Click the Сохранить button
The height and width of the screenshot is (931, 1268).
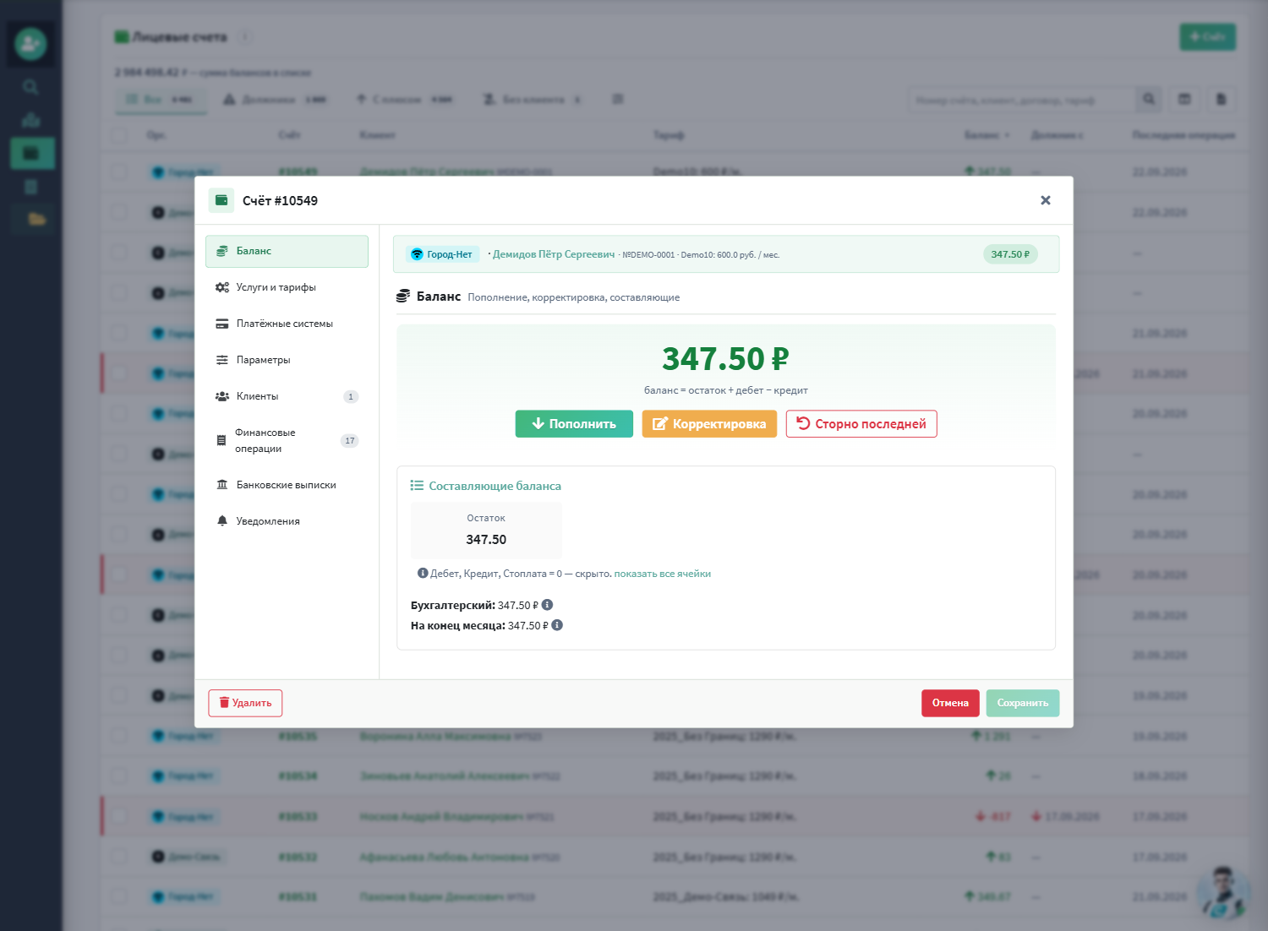(x=1022, y=703)
